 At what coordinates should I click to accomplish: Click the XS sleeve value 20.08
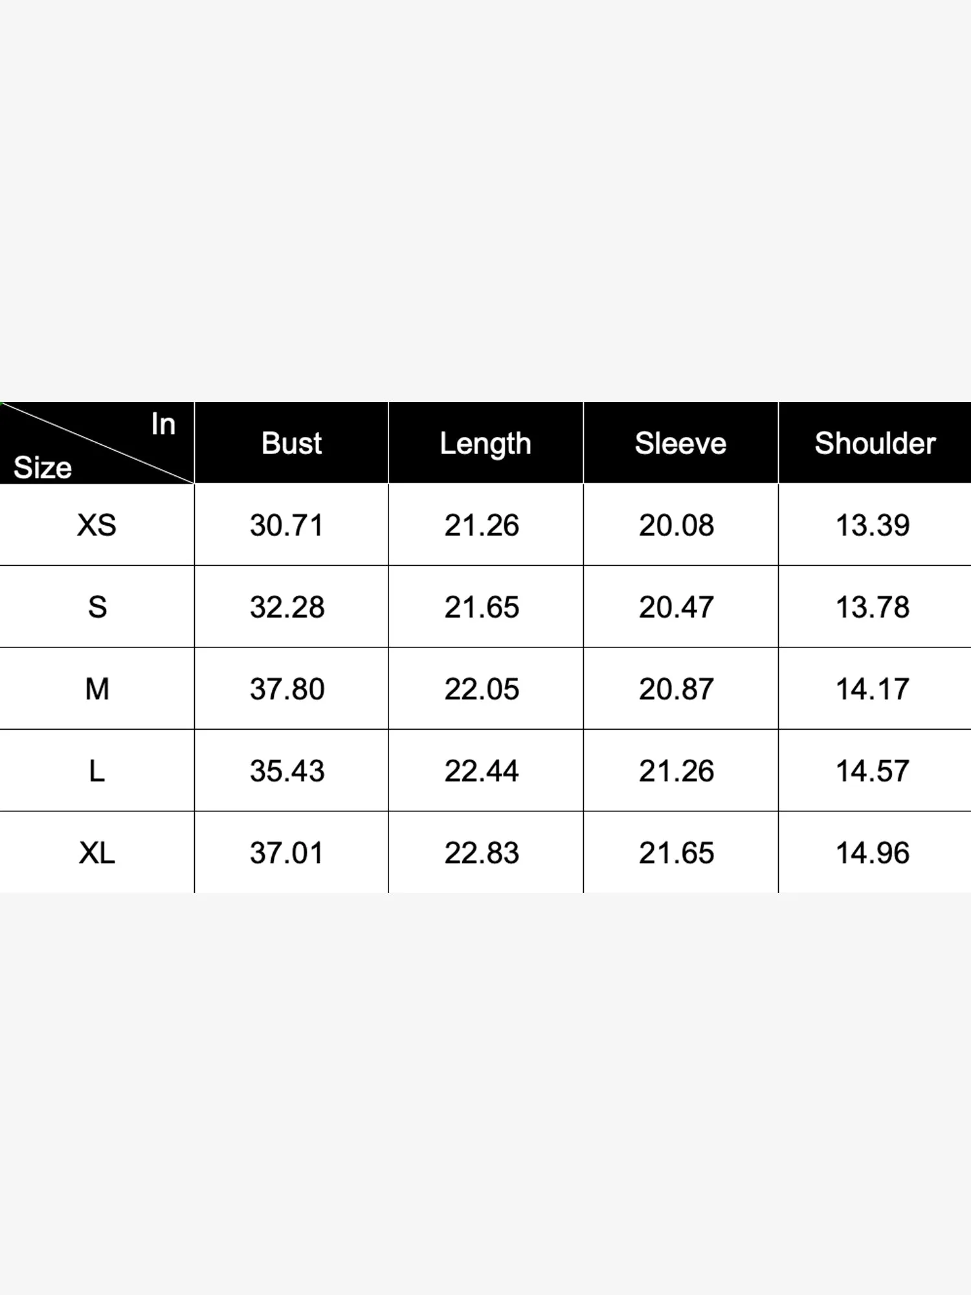pyautogui.click(x=676, y=525)
